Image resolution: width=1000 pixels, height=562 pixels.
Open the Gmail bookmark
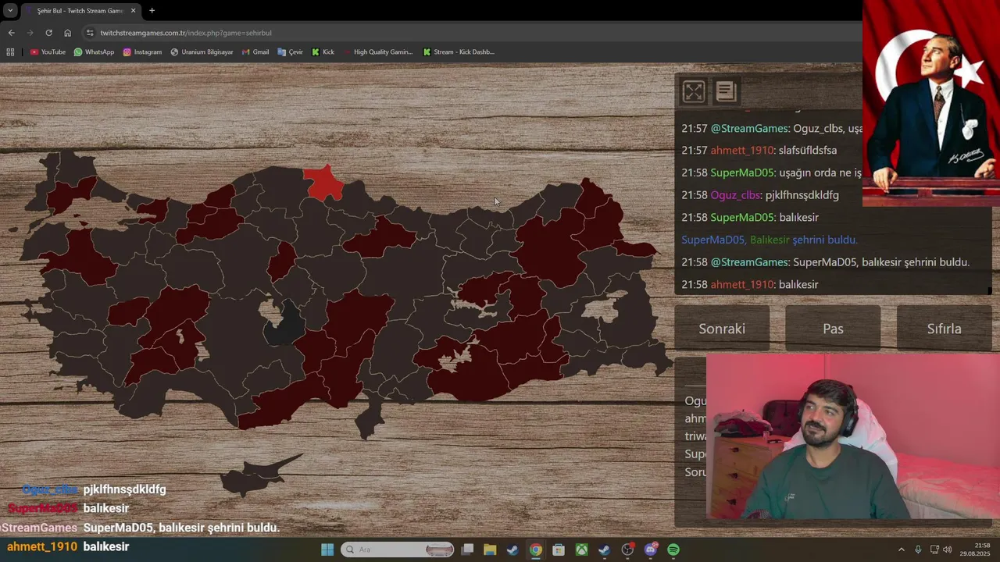pos(255,52)
